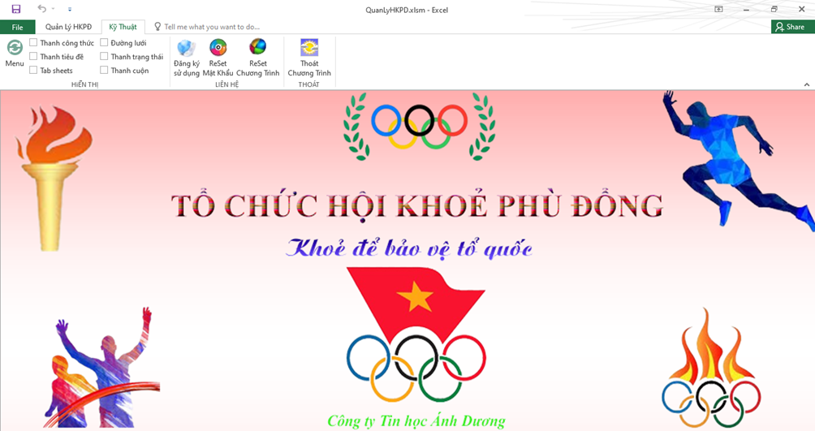This screenshot has height=431, width=815.
Task: Toggle Thanh công thức checkbox
Action: (x=33, y=43)
